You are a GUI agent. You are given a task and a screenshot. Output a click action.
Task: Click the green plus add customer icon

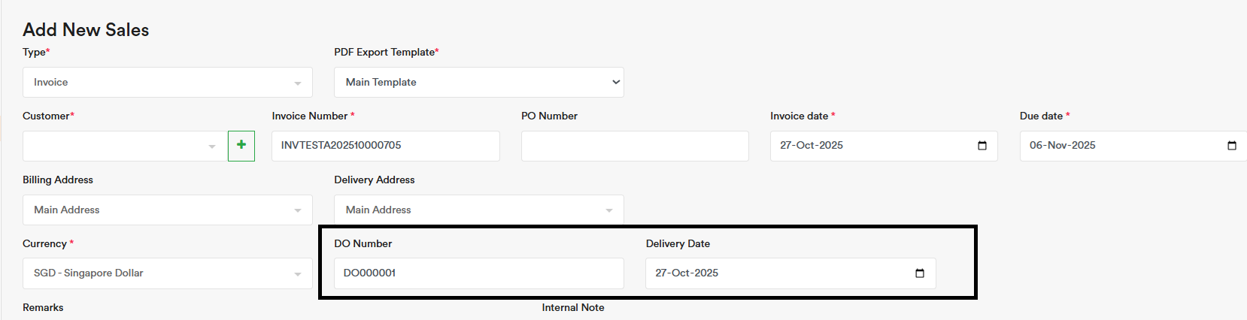pos(241,145)
